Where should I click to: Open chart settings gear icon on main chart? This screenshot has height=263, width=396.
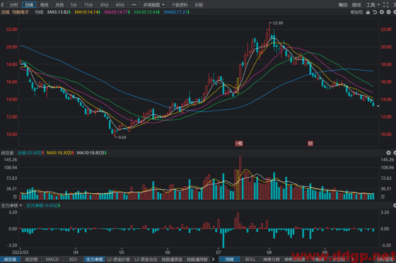tap(394, 12)
